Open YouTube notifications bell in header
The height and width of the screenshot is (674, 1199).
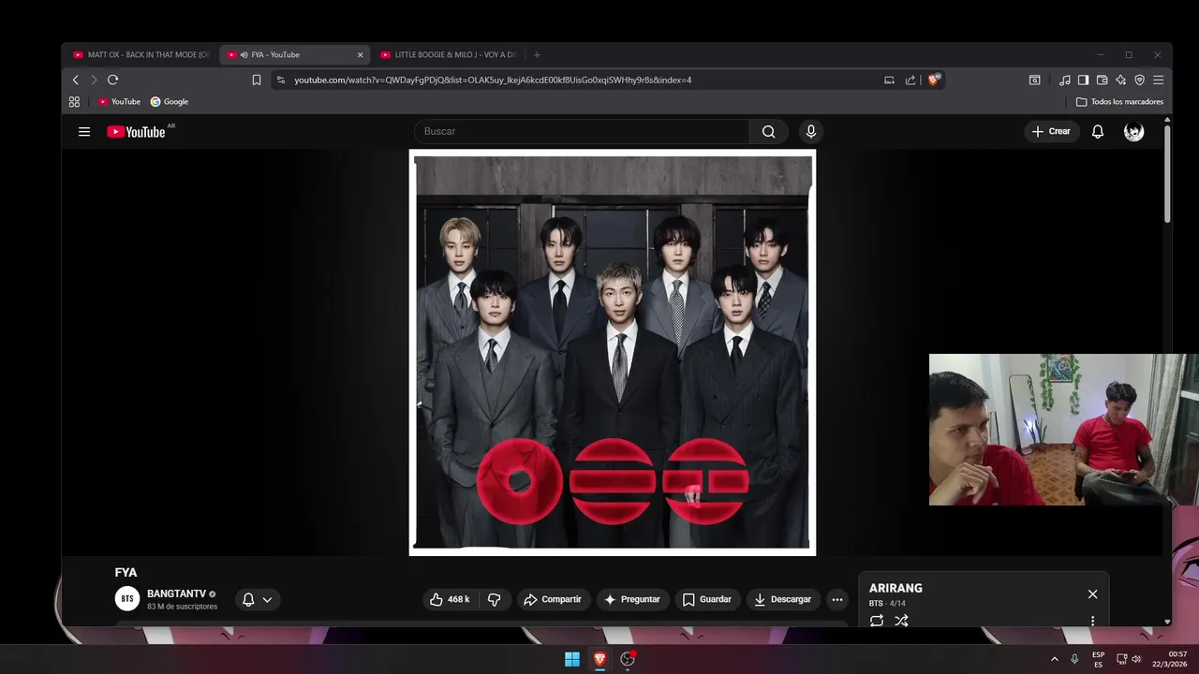1098,132
